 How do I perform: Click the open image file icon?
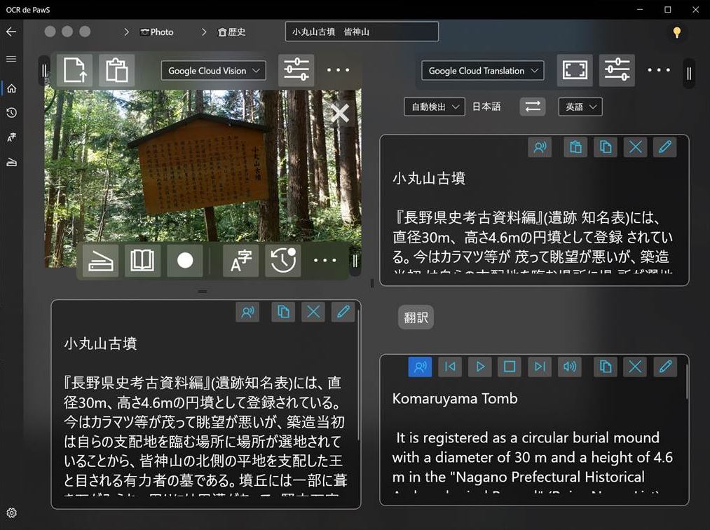point(74,71)
